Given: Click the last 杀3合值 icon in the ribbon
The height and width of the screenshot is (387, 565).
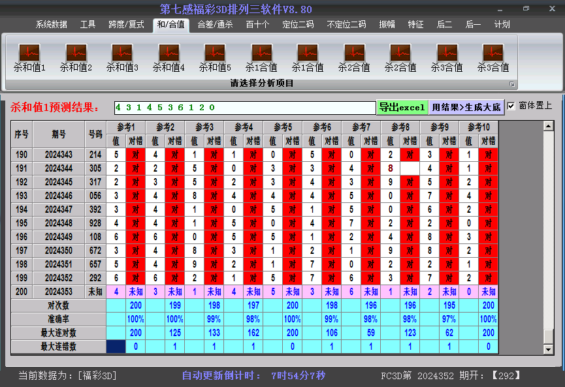Looking at the screenshot, I should tap(493, 58).
